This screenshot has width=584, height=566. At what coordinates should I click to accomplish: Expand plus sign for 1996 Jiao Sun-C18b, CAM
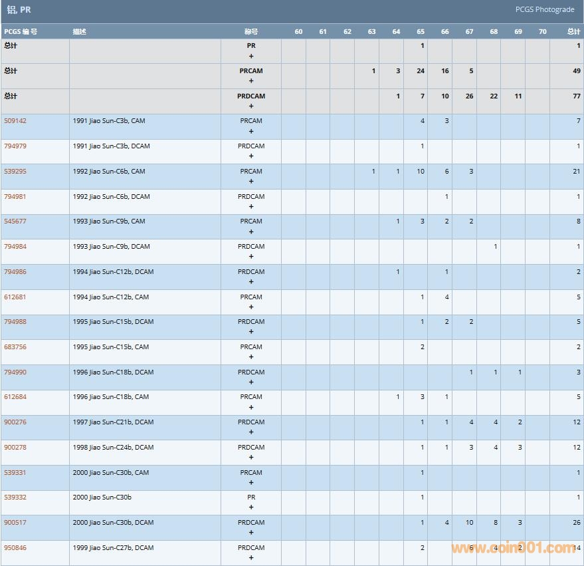[x=251, y=407]
